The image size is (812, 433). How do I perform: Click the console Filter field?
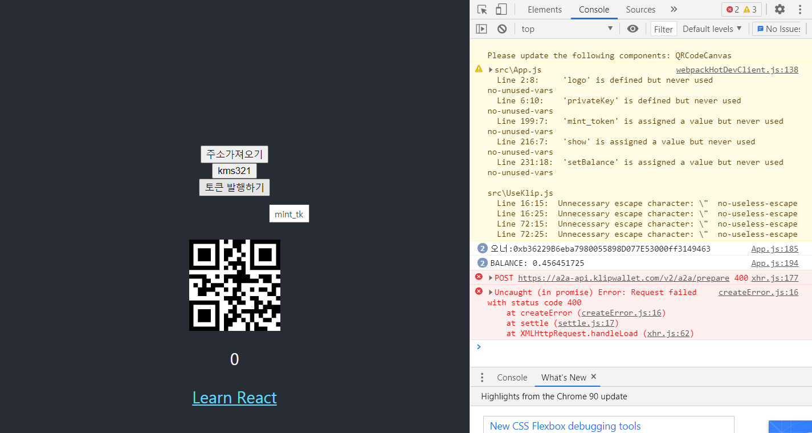click(663, 29)
